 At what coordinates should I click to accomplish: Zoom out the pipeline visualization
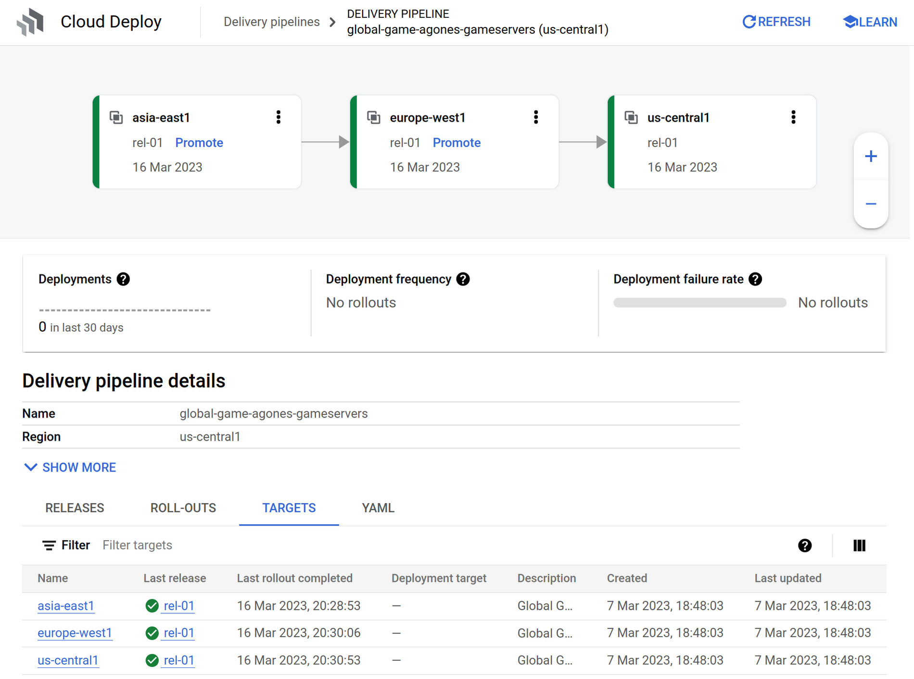pos(871,204)
